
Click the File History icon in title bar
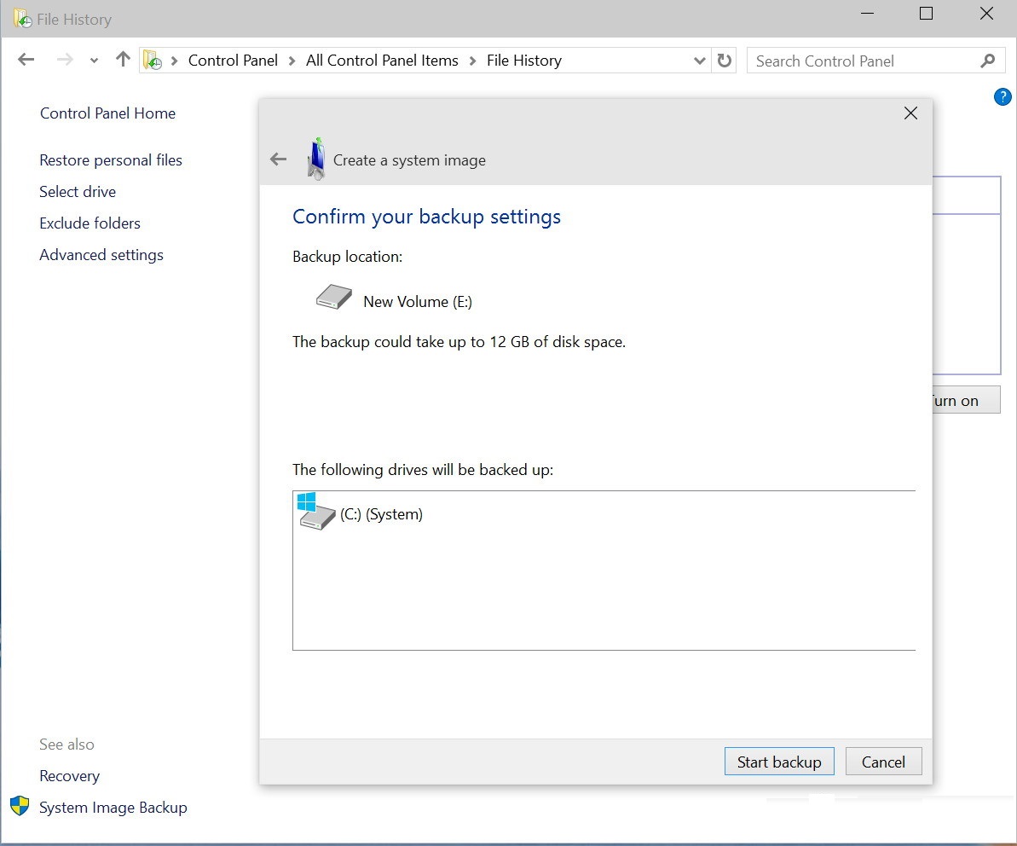pos(20,17)
